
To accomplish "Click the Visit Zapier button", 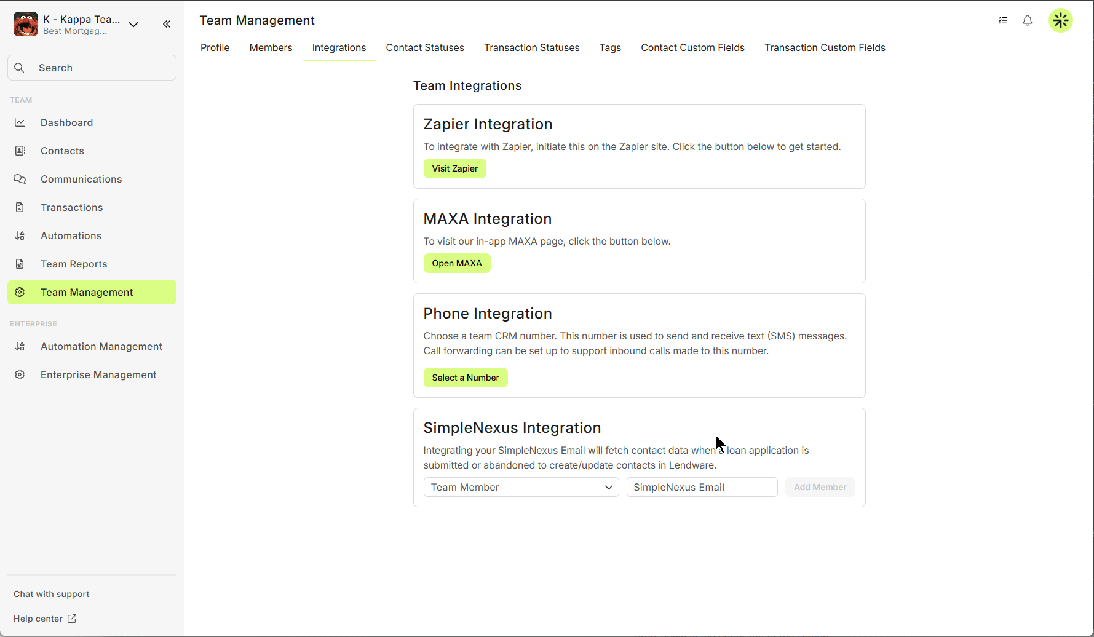I will [x=454, y=168].
